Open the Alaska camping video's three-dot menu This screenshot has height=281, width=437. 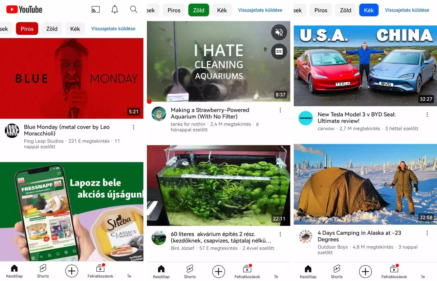pyautogui.click(x=427, y=233)
